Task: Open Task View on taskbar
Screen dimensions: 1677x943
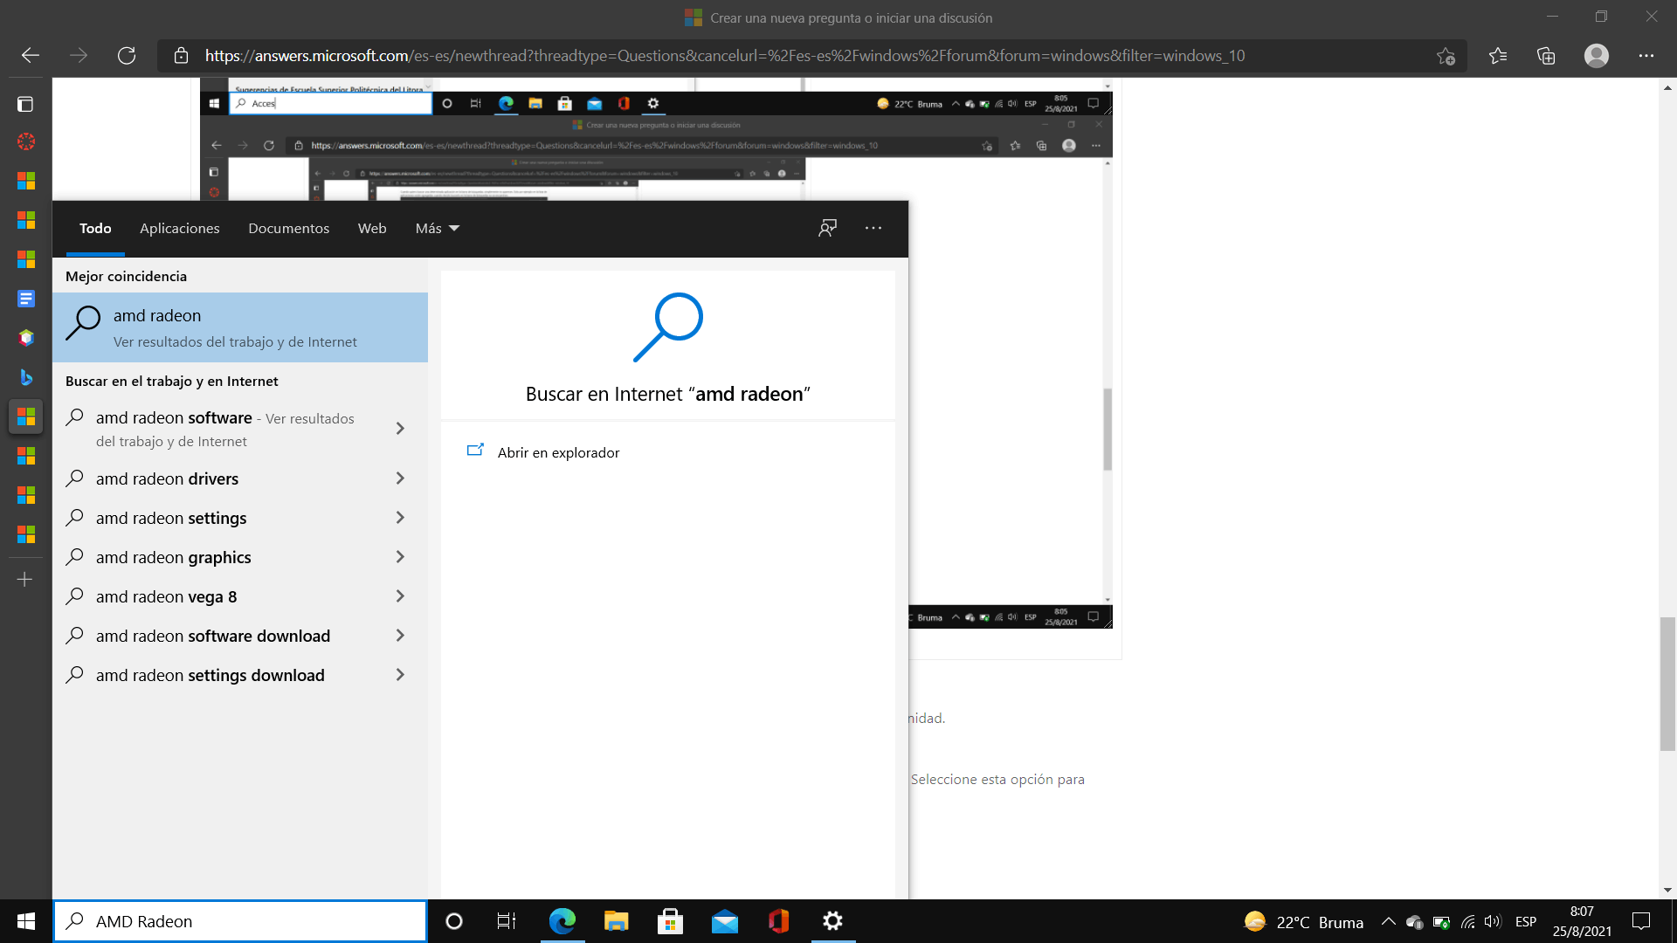Action: pyautogui.click(x=507, y=921)
